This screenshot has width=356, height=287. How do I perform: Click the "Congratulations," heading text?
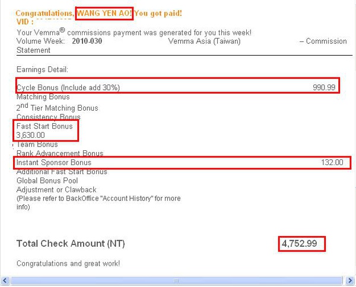pyautogui.click(x=45, y=14)
